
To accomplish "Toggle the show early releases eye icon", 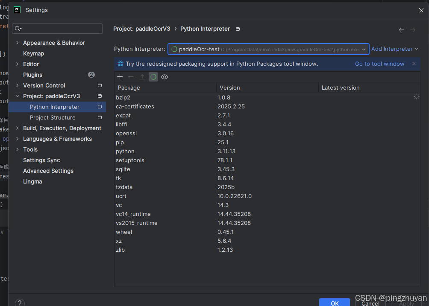I will tap(165, 77).
